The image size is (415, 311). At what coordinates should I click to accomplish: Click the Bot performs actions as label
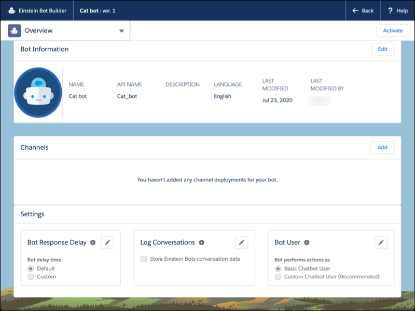tap(302, 260)
